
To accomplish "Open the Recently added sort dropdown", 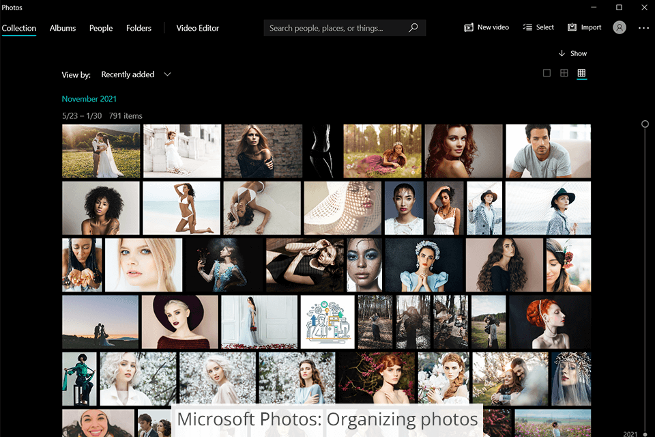I will [x=136, y=74].
